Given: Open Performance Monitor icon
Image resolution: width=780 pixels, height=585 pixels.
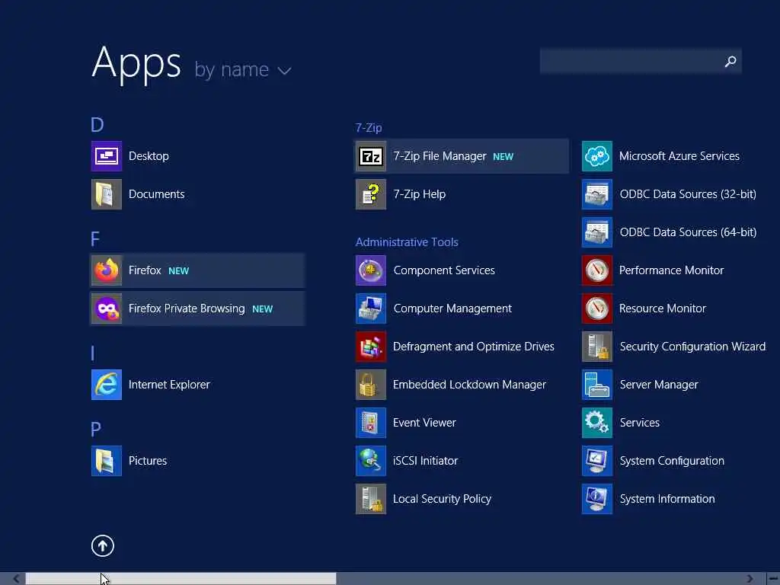Looking at the screenshot, I should coord(597,270).
